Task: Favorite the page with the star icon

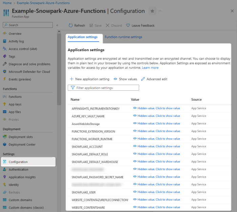Action: click(x=152, y=11)
